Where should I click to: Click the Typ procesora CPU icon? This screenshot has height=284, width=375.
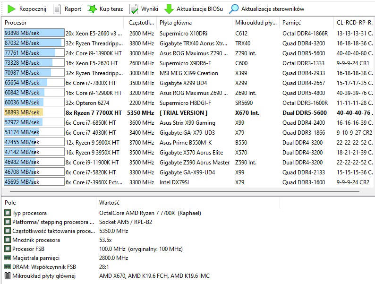click(x=7, y=213)
